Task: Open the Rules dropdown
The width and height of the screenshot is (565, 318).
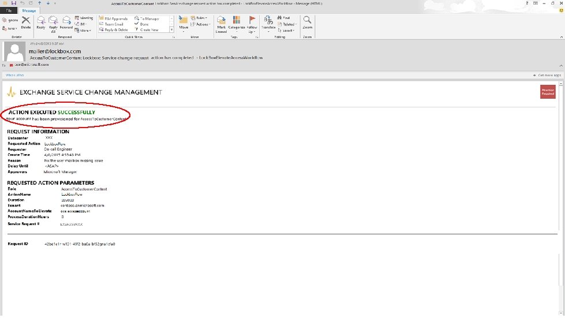Action: coord(199,18)
